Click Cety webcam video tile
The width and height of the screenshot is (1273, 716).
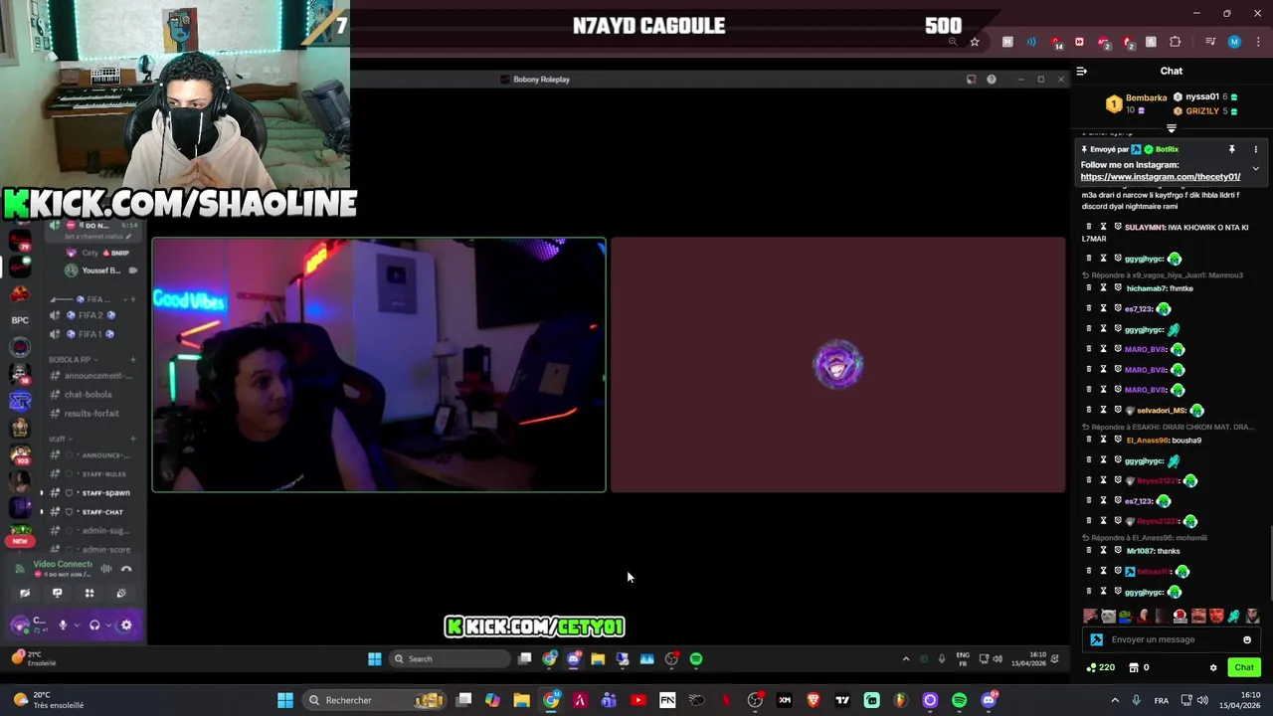click(x=379, y=365)
